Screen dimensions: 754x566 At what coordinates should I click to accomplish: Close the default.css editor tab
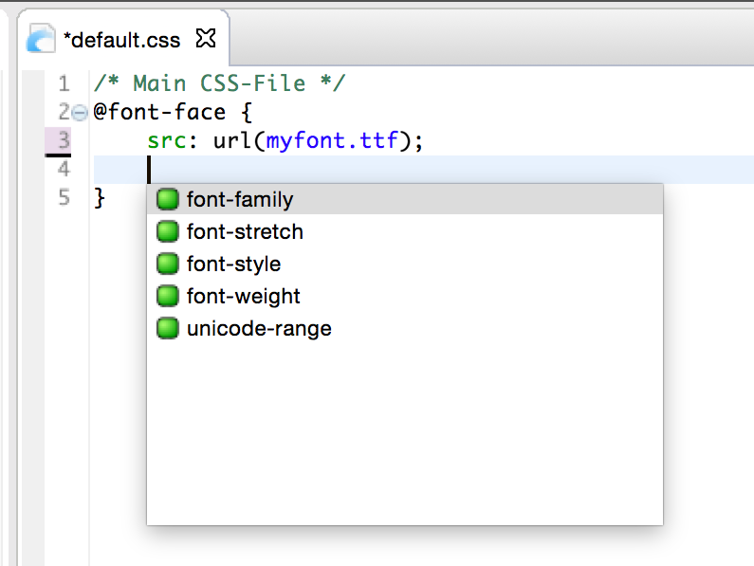[206, 39]
